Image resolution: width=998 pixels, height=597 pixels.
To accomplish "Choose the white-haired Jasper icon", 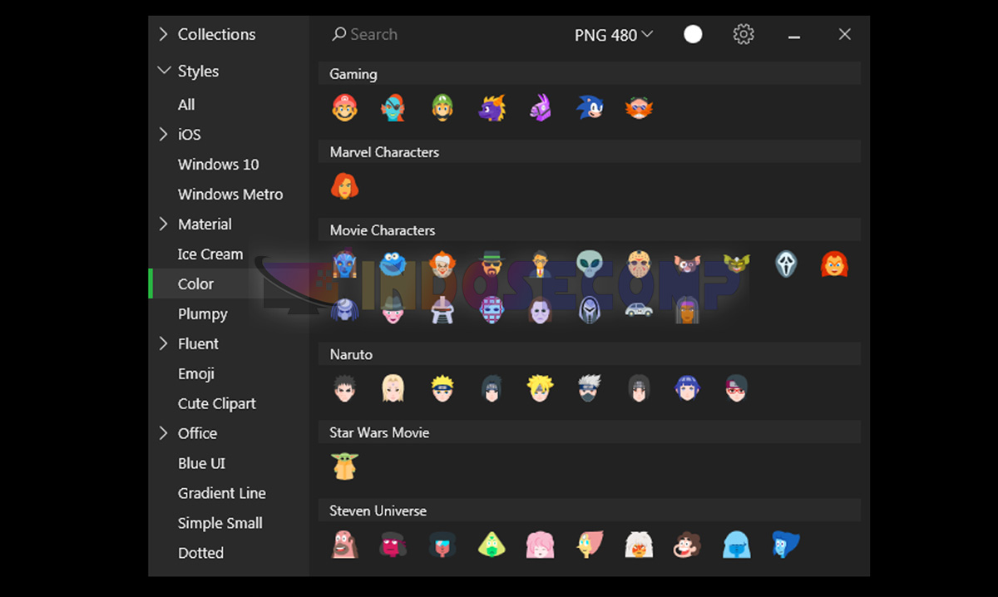I will (639, 545).
